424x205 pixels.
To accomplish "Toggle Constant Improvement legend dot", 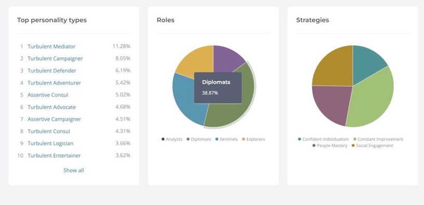I will click(355, 139).
